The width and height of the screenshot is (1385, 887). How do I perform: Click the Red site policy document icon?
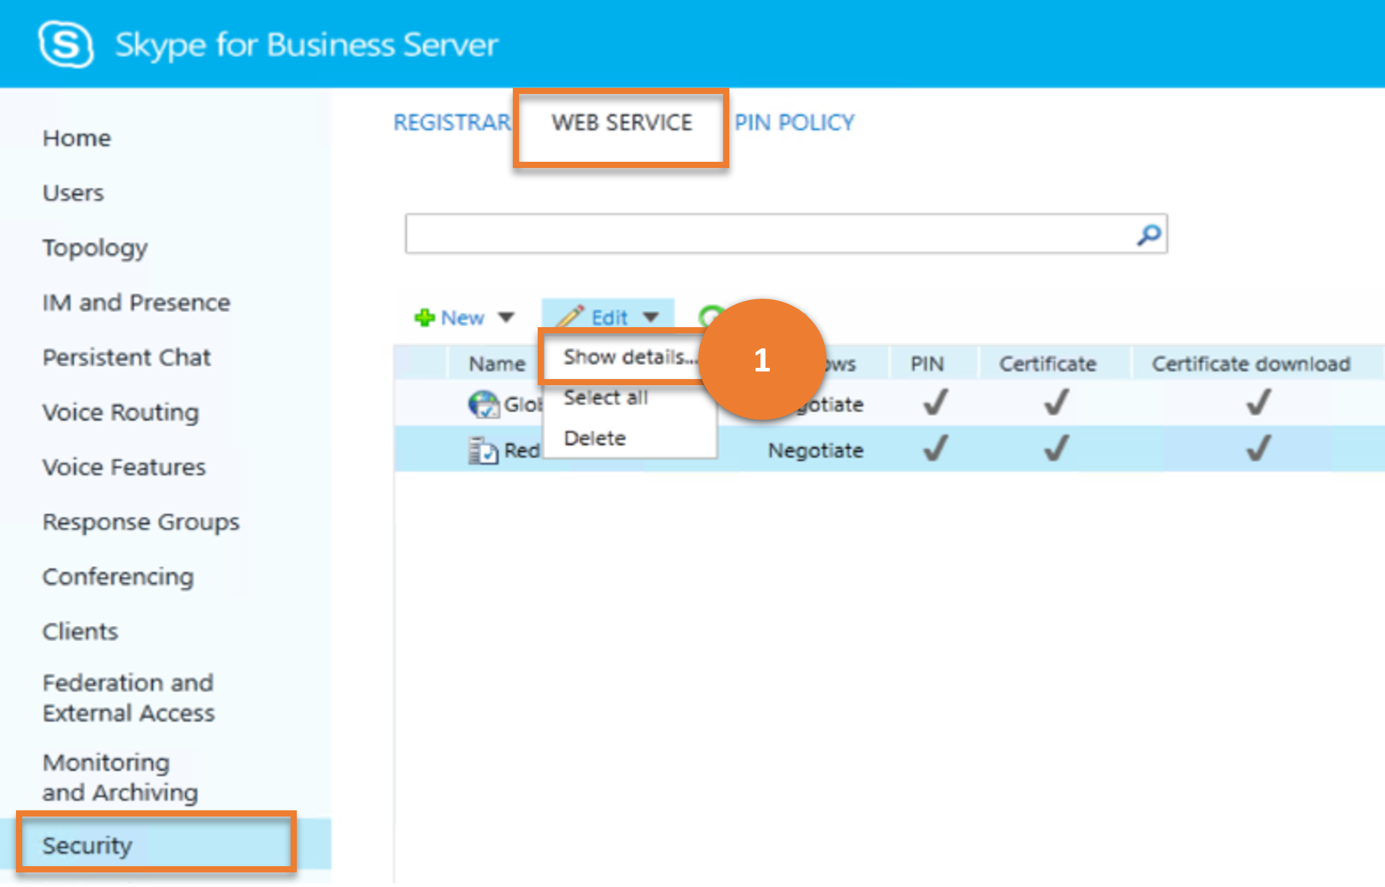(x=483, y=450)
